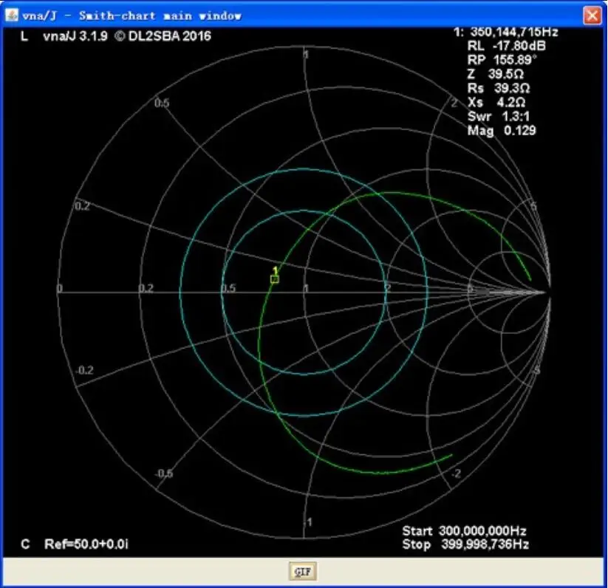Click the chart center at resistance 1
Viewport: 608px width, 588px height.
coord(305,291)
